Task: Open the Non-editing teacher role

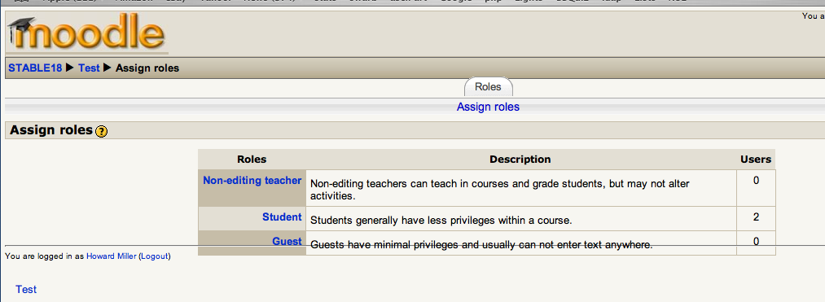Action: 252,181
